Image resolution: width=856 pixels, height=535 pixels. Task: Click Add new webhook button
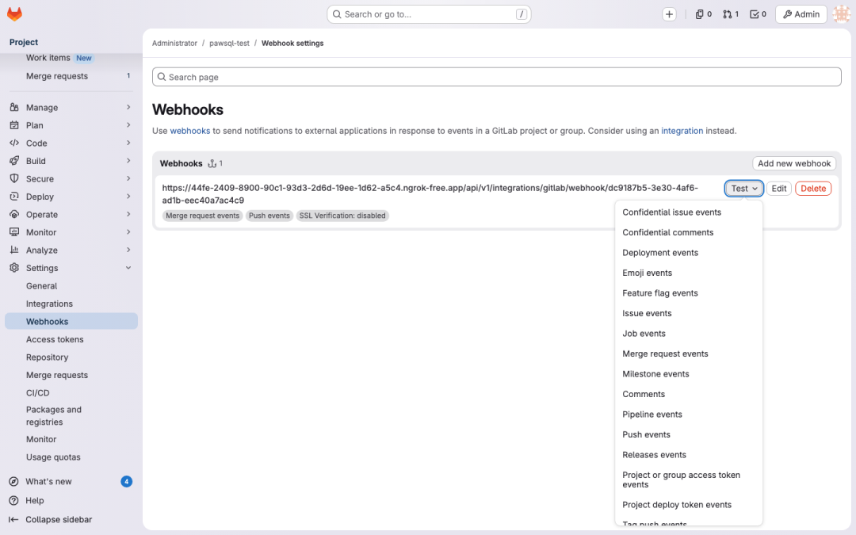(793, 163)
